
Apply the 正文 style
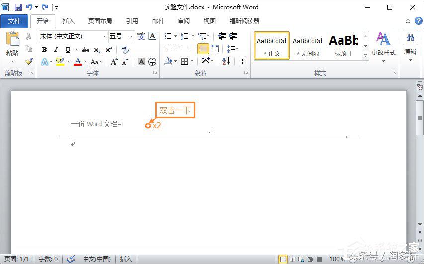(271, 45)
